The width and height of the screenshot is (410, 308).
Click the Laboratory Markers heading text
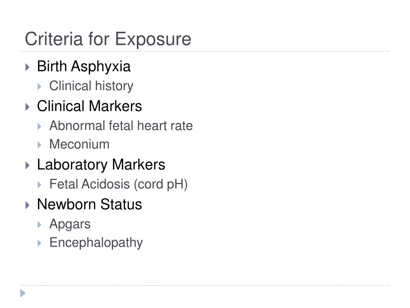click(101, 165)
